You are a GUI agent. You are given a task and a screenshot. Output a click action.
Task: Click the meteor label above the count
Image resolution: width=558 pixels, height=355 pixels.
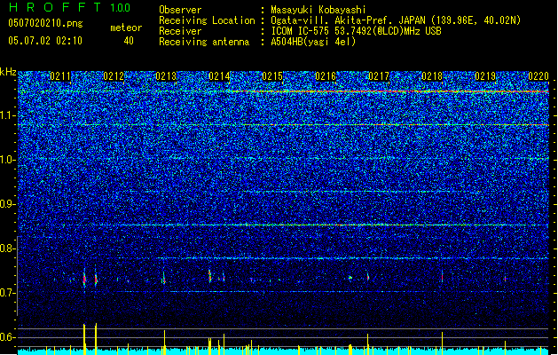click(126, 28)
